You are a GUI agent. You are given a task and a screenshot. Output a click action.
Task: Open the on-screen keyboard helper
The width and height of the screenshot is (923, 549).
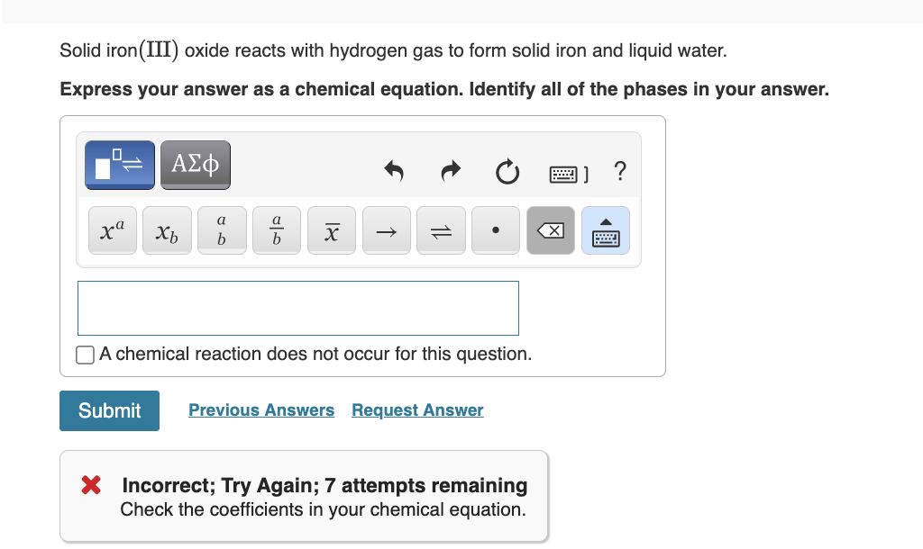605,230
